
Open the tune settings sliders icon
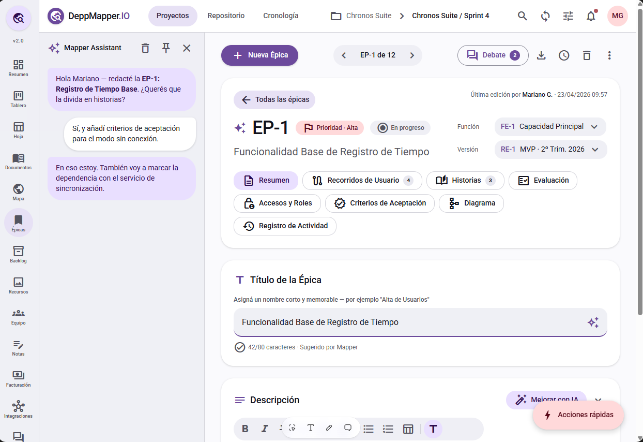[568, 16]
